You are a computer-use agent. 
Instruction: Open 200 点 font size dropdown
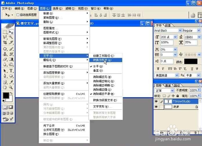tap(175, 37)
